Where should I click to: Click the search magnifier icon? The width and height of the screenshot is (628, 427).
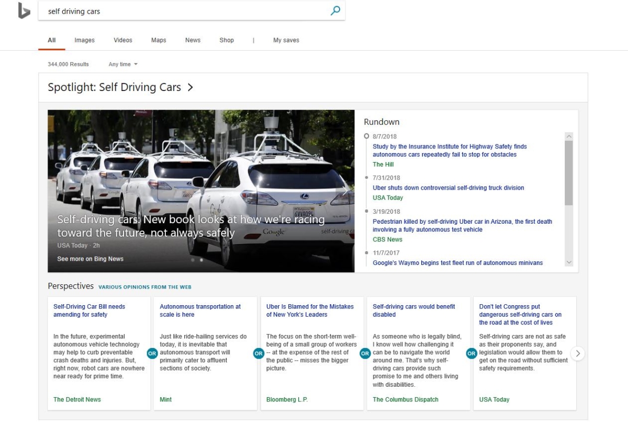pyautogui.click(x=335, y=10)
